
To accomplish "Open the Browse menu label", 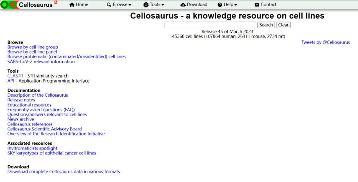I will click(120, 5).
